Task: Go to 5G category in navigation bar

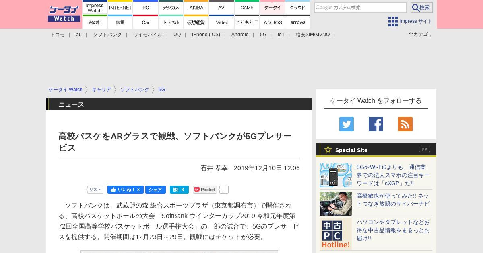Action: pyautogui.click(x=263, y=35)
